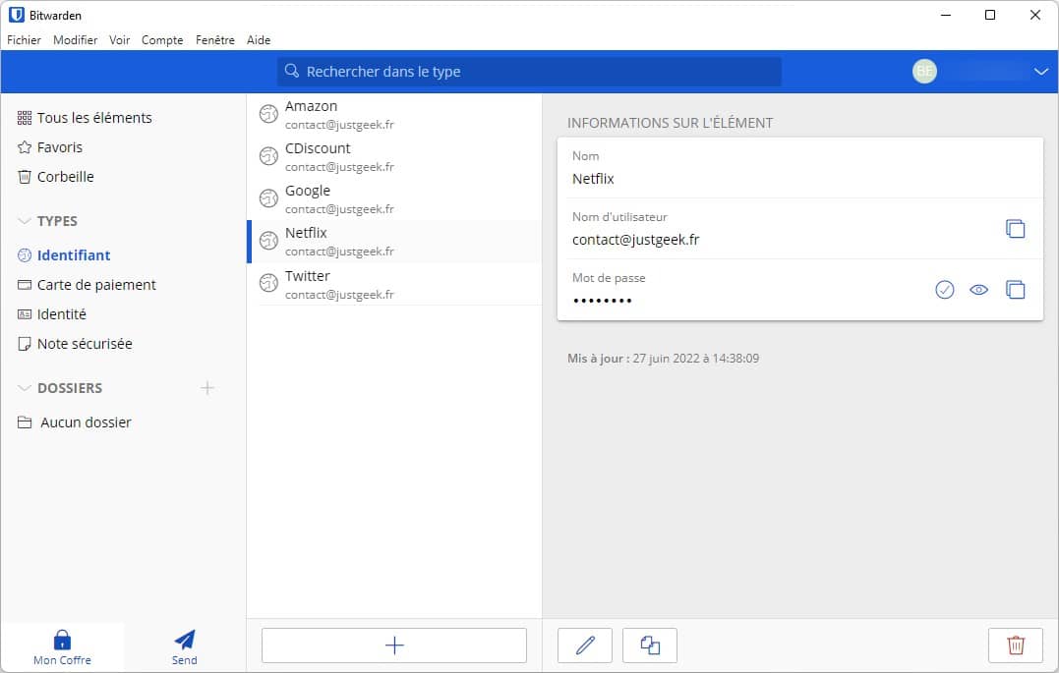Click the Amazon entry globe icon
Screen dimensions: 1059x673
[x=268, y=114]
